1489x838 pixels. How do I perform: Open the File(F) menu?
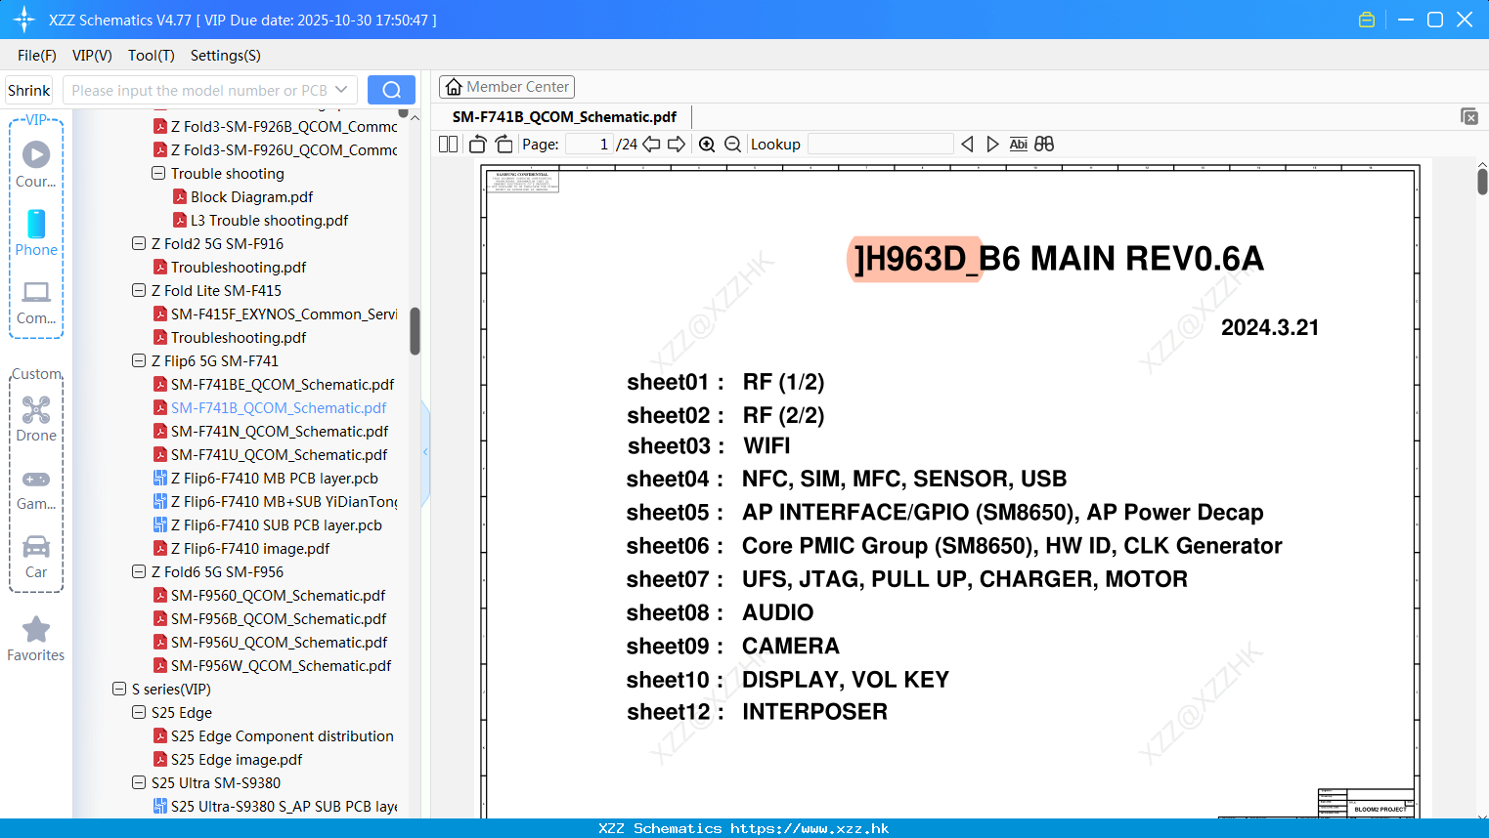tap(37, 56)
